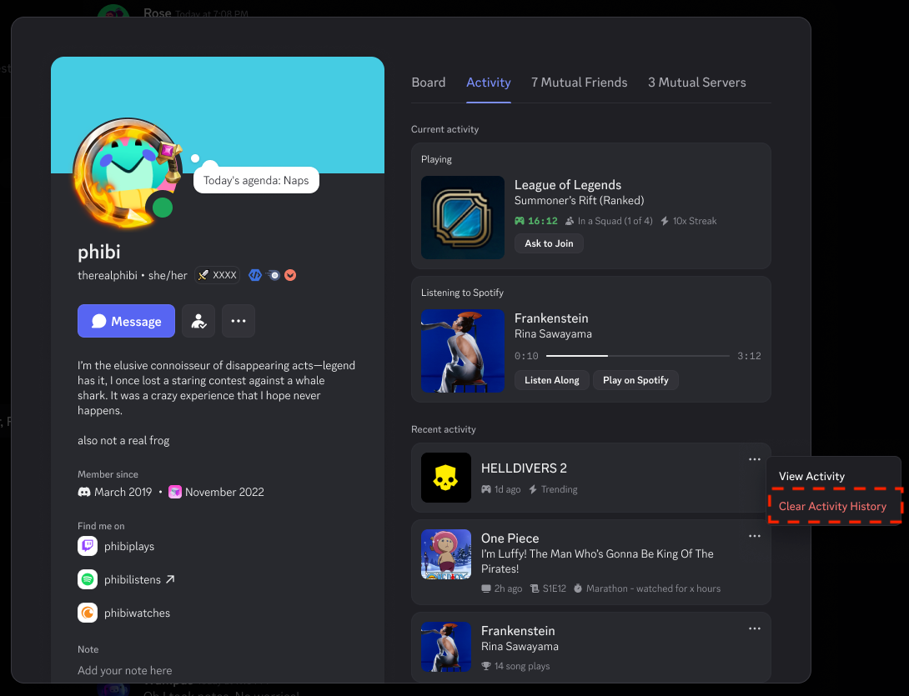Viewport: 909px width, 696px height.
Task: Click the 3:12 song duration
Action: pyautogui.click(x=749, y=356)
